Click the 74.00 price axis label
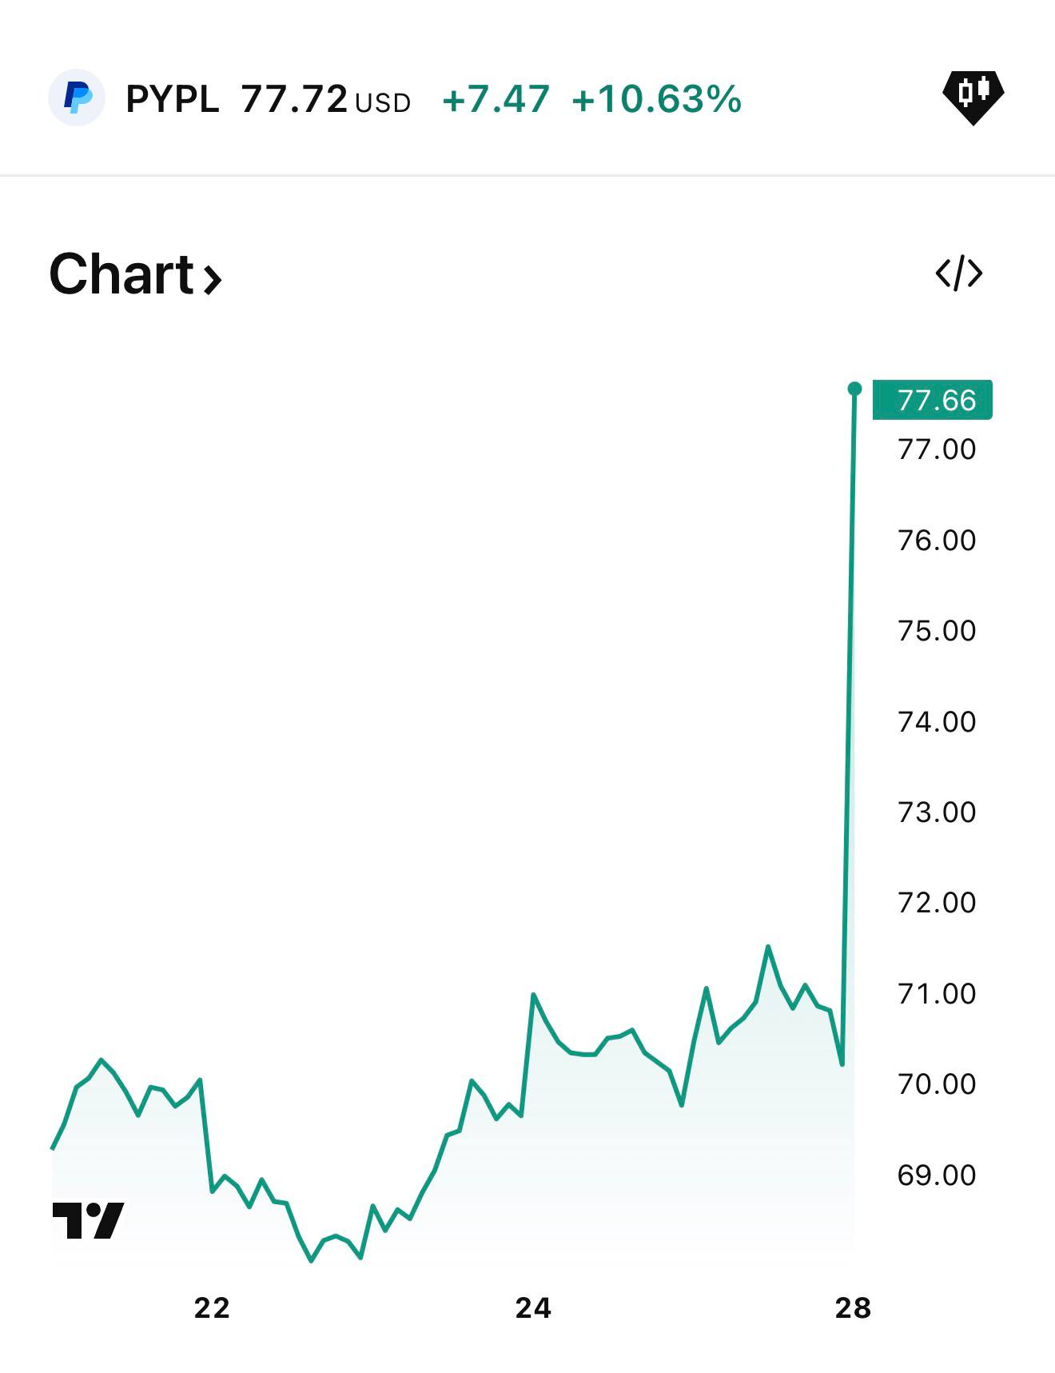The width and height of the screenshot is (1055, 1373). point(937,722)
